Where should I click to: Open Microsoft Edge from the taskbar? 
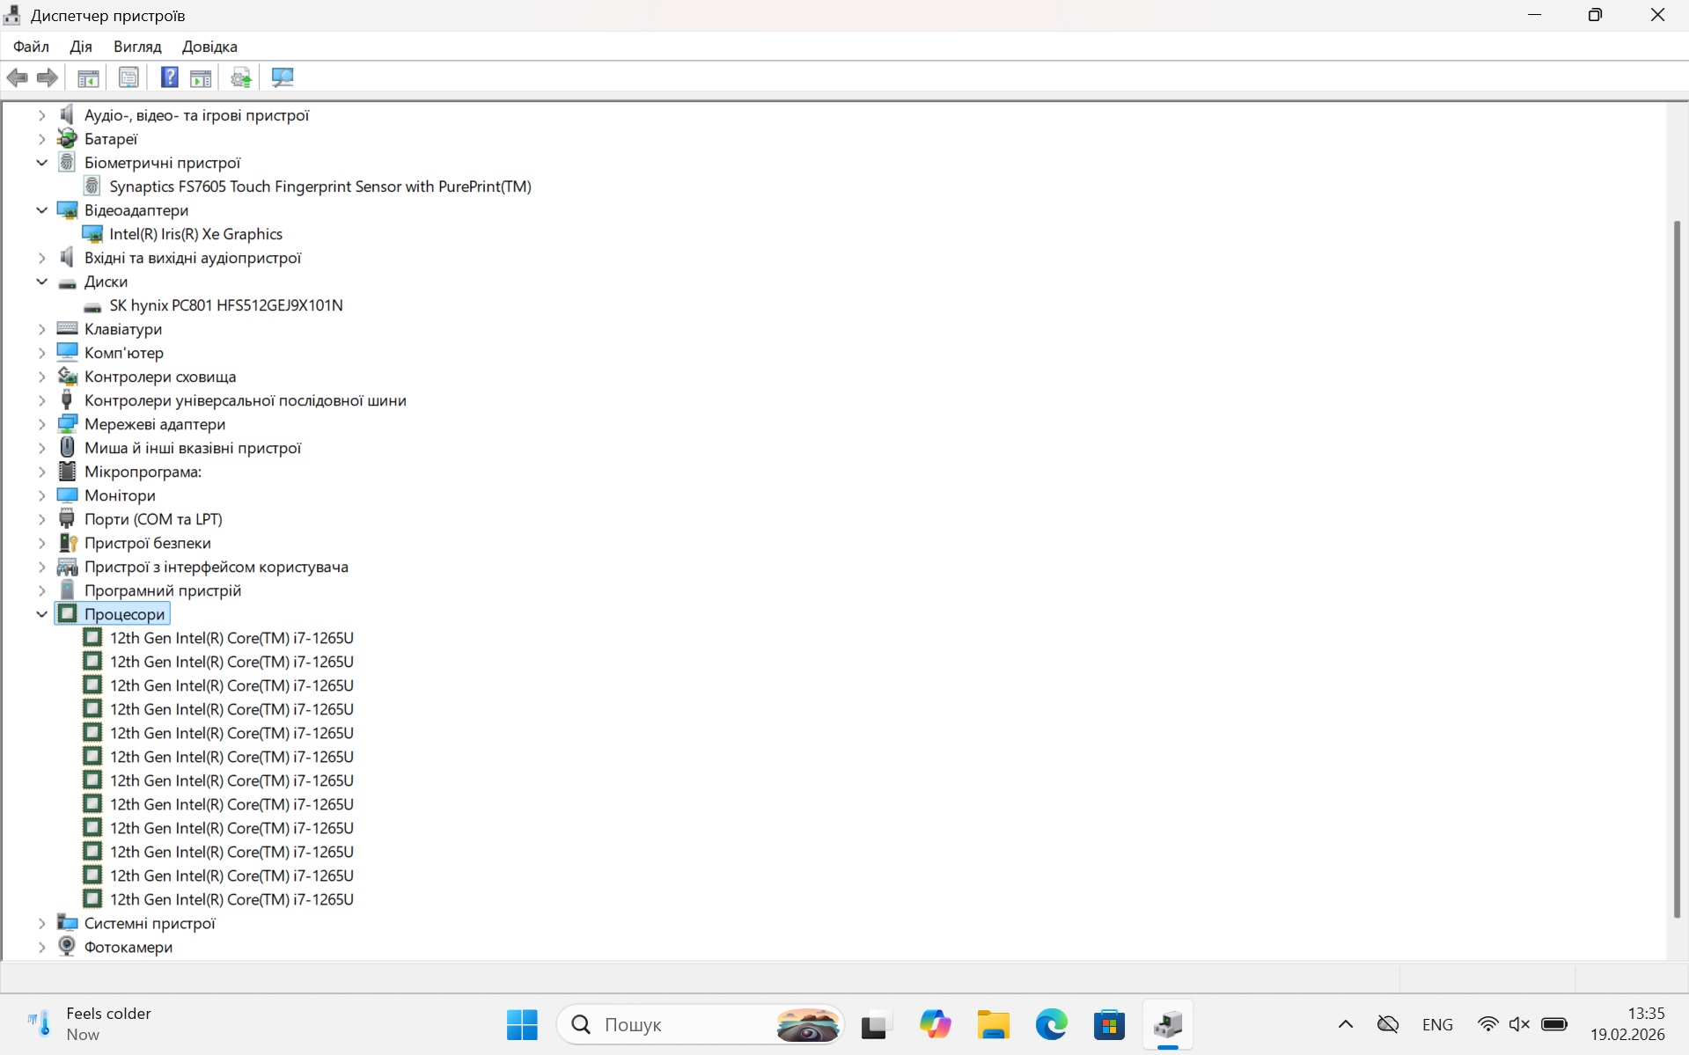(x=1051, y=1024)
